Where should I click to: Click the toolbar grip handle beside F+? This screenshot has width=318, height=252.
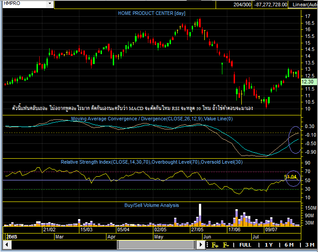coord(207,245)
